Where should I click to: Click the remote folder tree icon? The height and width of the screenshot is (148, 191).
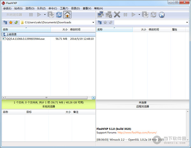tap(100, 22)
